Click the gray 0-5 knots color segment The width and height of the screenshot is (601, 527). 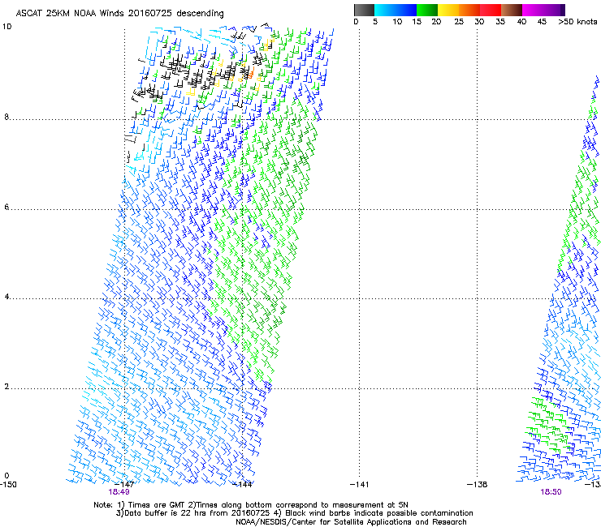[x=364, y=10]
